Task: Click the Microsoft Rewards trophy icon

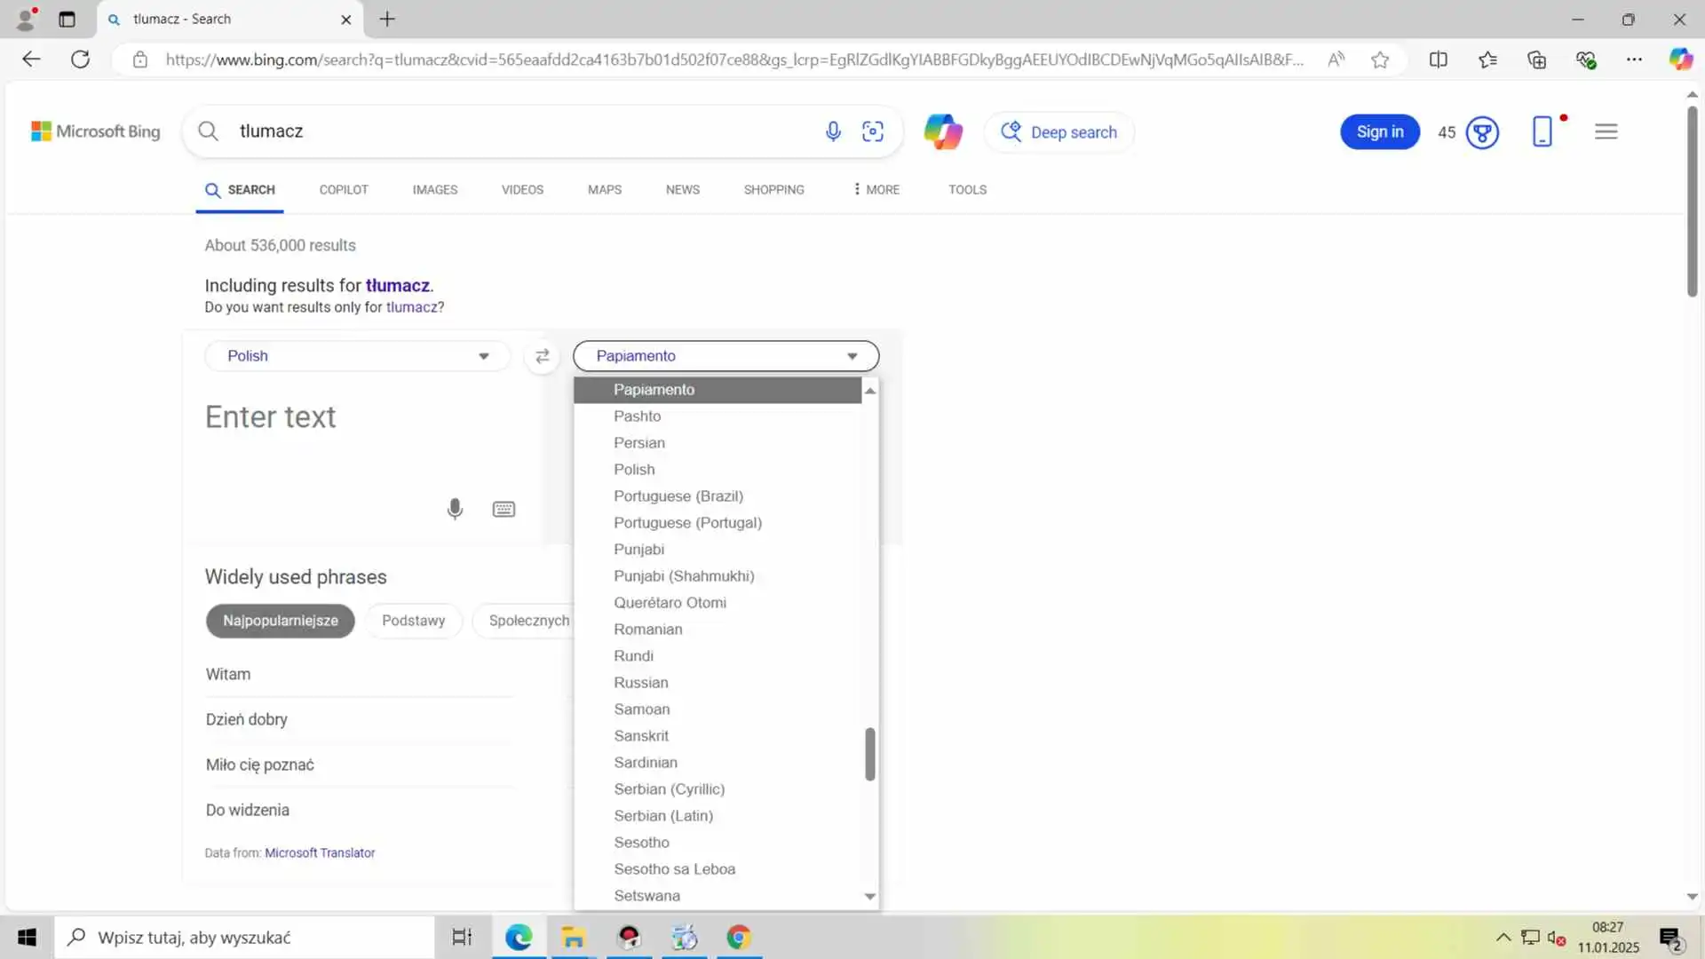Action: coord(1482,132)
